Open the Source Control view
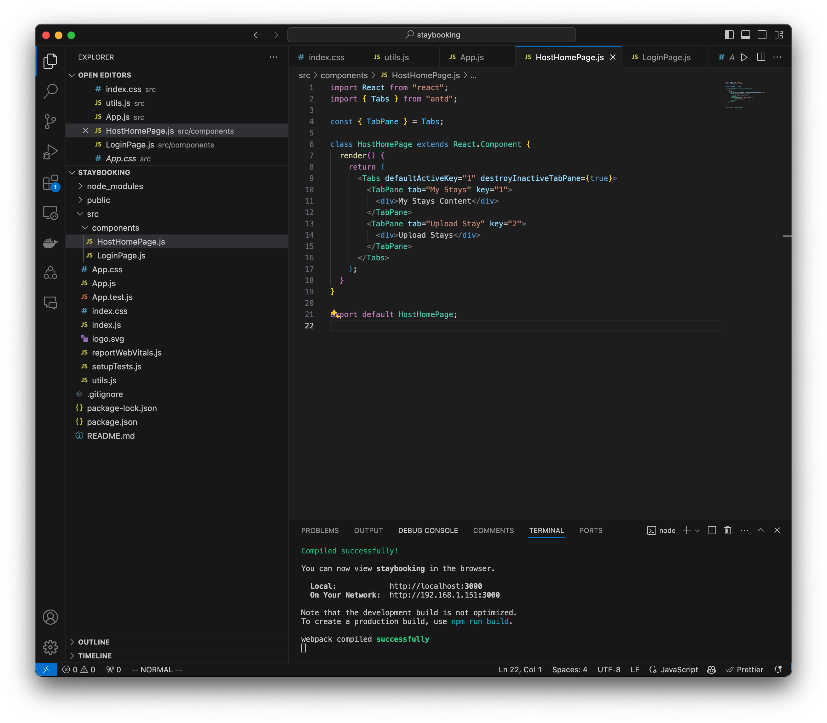 (x=50, y=121)
